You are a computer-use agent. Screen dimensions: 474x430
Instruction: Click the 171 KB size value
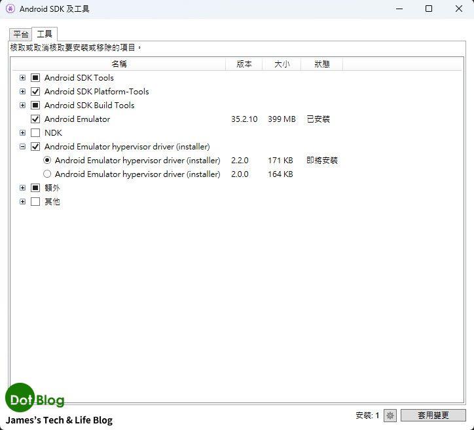pos(280,161)
